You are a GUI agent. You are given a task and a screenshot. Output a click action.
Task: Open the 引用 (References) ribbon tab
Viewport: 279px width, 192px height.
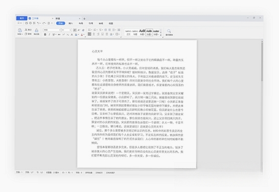(91, 23)
